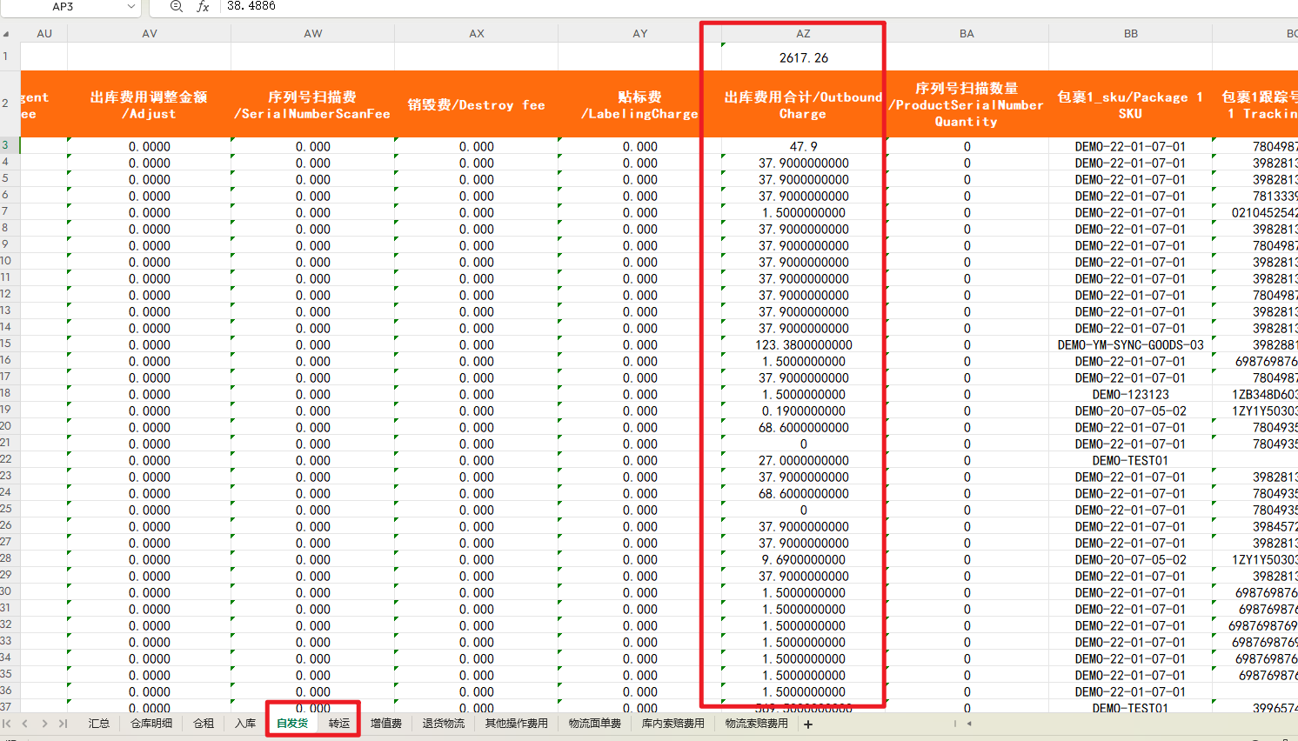
Task: Add a new sheet with plus icon
Action: coord(808,724)
